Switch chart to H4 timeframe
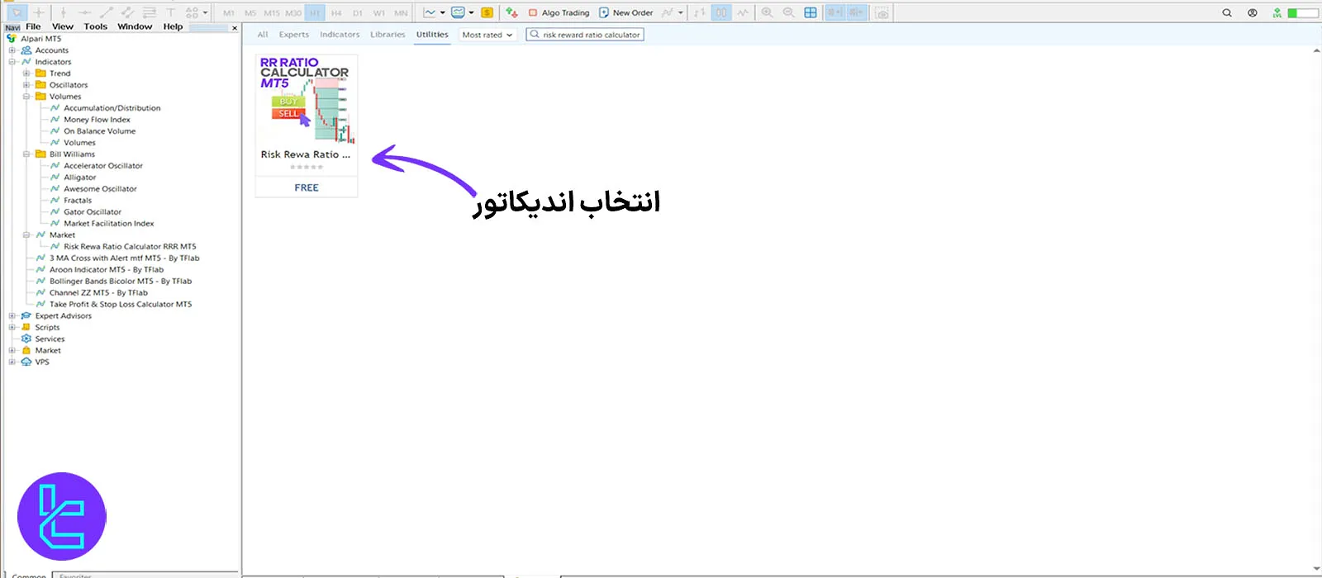 (336, 13)
